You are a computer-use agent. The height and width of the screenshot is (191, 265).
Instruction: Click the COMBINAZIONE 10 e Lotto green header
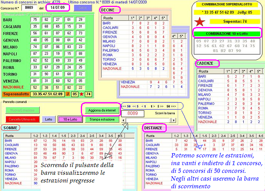click(227, 34)
